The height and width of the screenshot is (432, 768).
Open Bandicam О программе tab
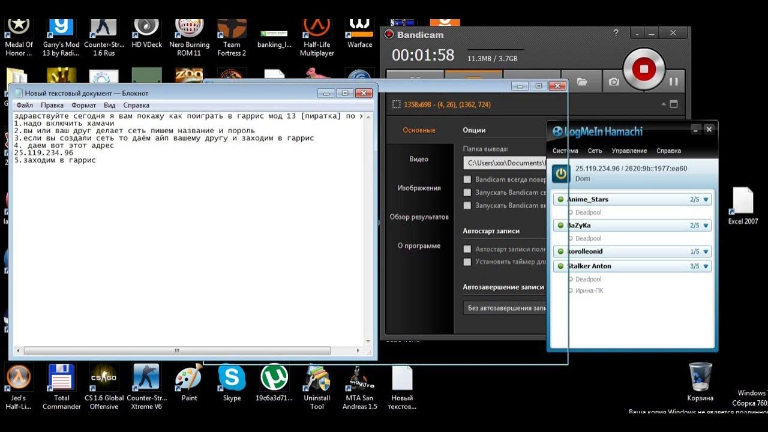pos(419,245)
